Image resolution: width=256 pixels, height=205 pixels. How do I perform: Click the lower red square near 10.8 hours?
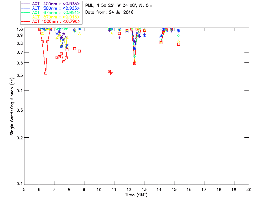pyautogui.click(x=112, y=74)
